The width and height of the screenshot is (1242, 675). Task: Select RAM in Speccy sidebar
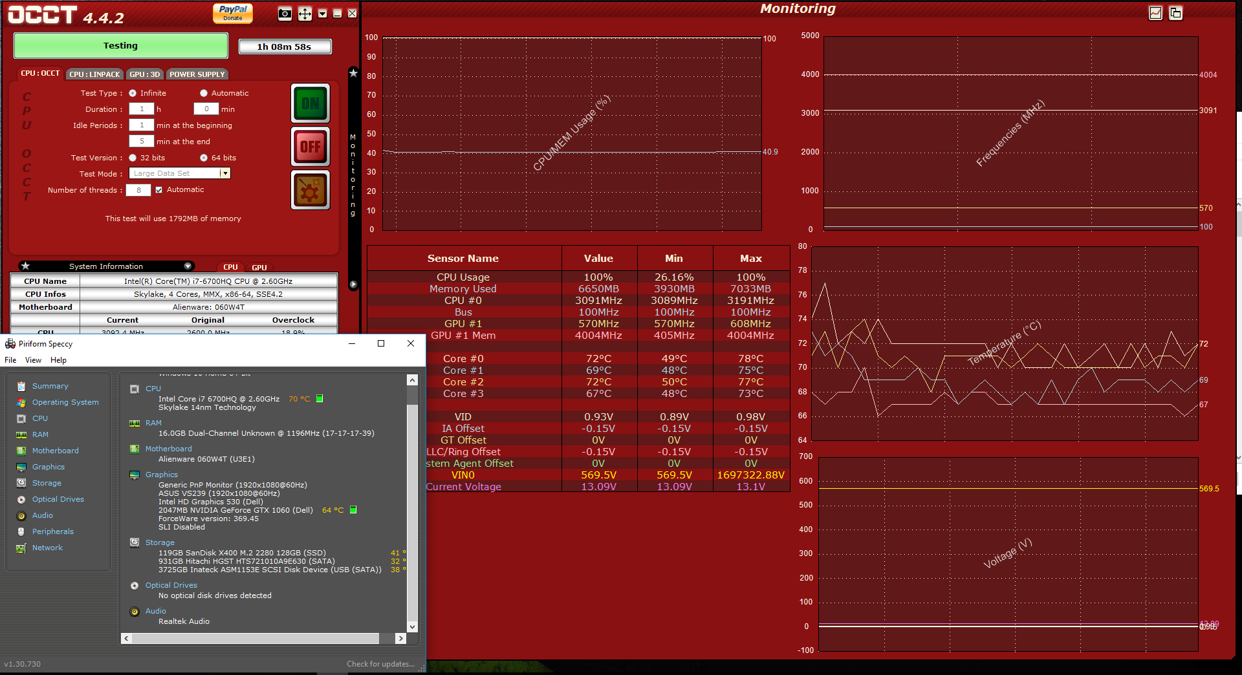pos(40,434)
